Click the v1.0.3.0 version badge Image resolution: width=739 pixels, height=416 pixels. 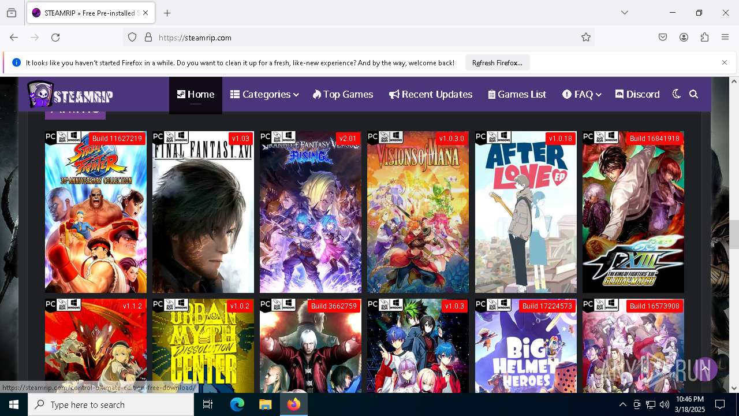coord(451,139)
